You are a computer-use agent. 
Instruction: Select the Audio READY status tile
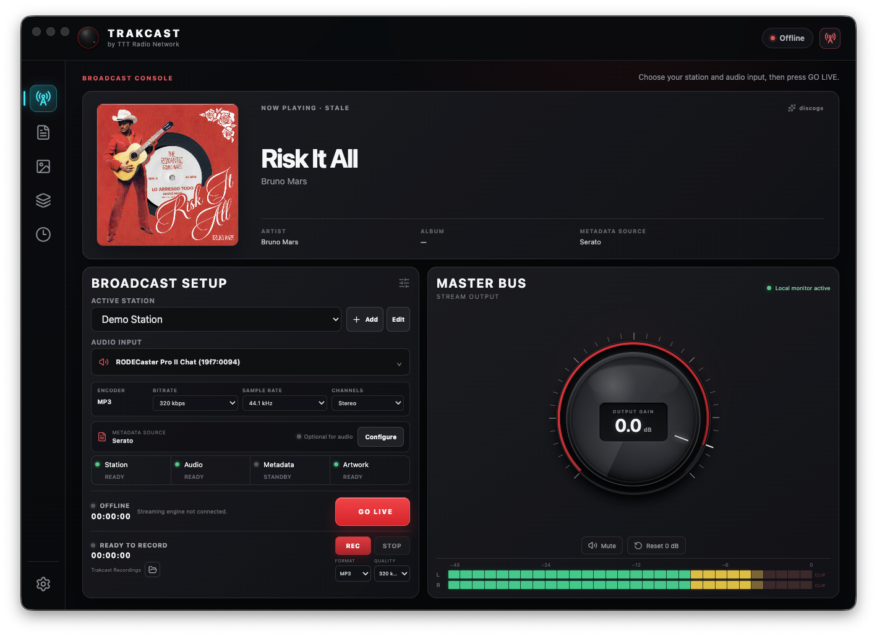tap(210, 470)
